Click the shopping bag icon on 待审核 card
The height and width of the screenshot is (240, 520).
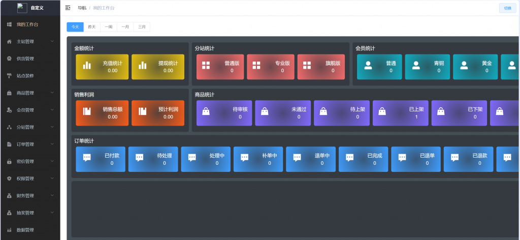(206, 111)
